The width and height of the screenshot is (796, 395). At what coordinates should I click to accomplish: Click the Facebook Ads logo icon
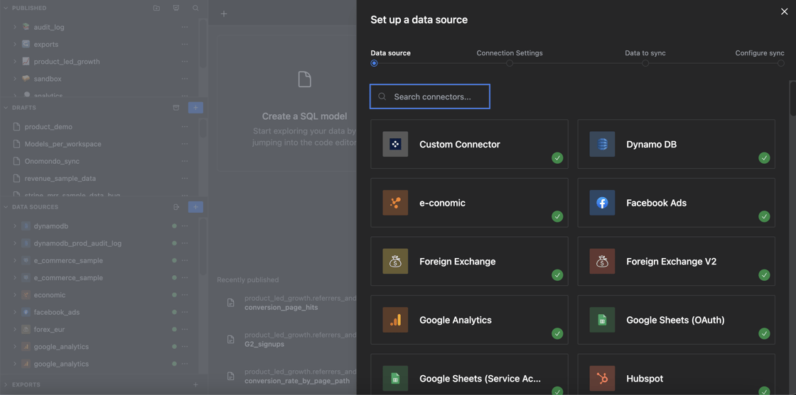pyautogui.click(x=602, y=203)
